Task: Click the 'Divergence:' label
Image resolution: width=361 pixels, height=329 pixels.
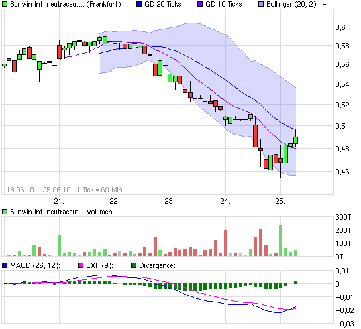Action: 157,265
